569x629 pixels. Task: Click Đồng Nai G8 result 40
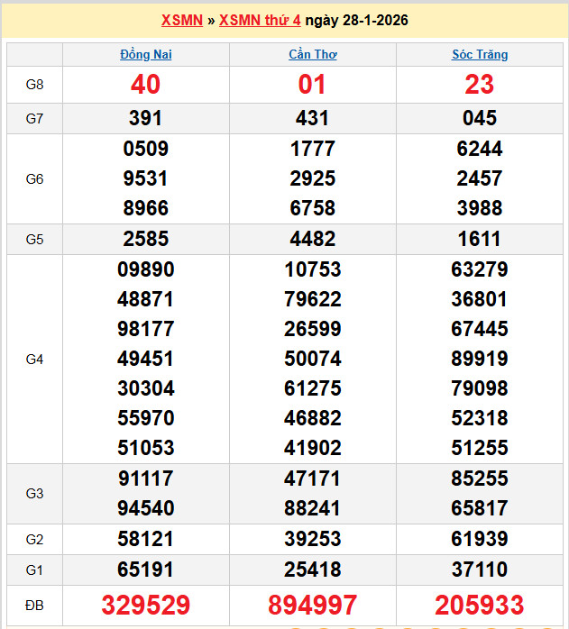pyautogui.click(x=146, y=85)
